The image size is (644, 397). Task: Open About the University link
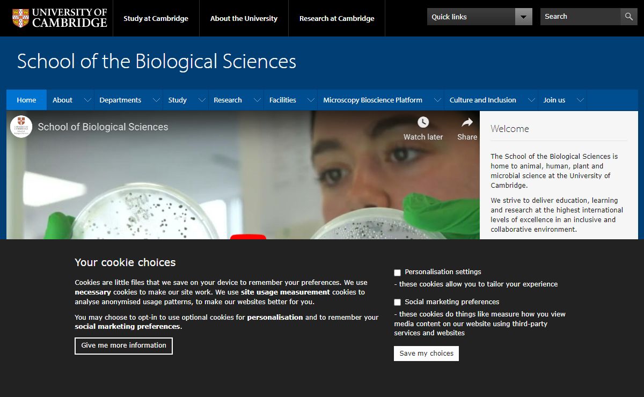click(244, 18)
